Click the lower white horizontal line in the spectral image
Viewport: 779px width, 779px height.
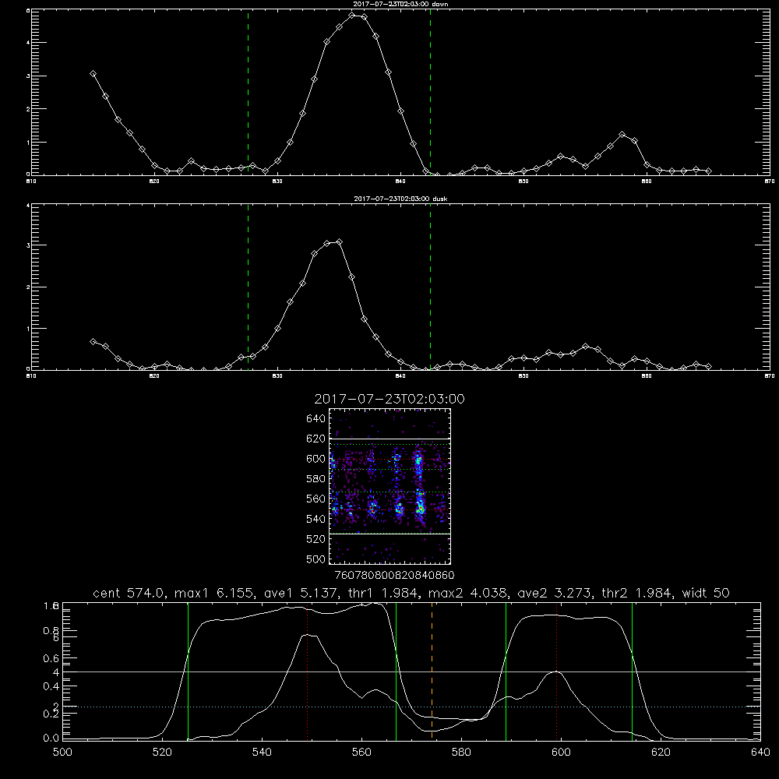click(390, 534)
